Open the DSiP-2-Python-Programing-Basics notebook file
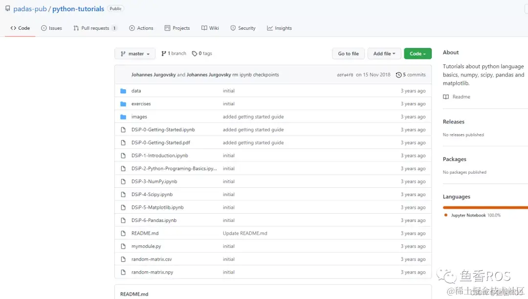Viewport: 528px width, 299px height. [174, 169]
